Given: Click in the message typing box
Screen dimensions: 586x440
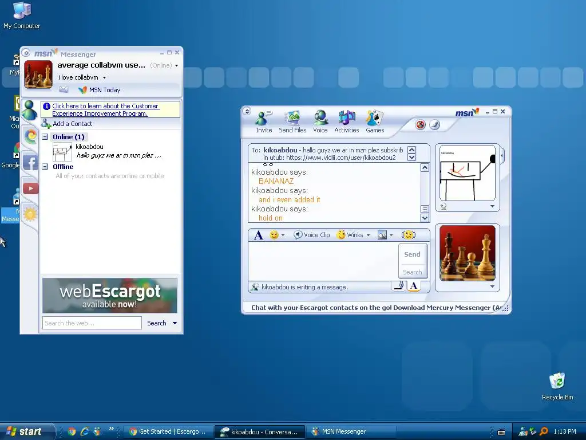Looking at the screenshot, I should click(323, 261).
